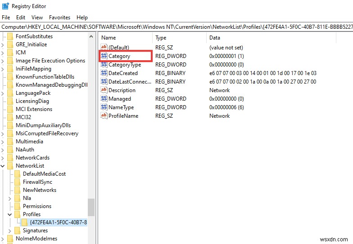Screen dimensions: 353x244
Task: Select the FirewallSync key in the tree
Action: coord(37,182)
